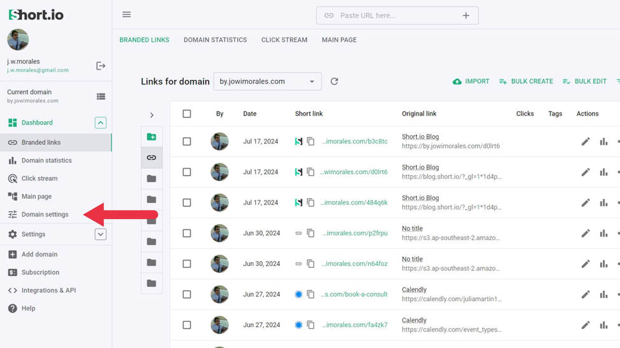Viewport: 620px width, 348px height.
Task: Edit the b3c8tc link with pencil icon
Action: tap(586, 142)
